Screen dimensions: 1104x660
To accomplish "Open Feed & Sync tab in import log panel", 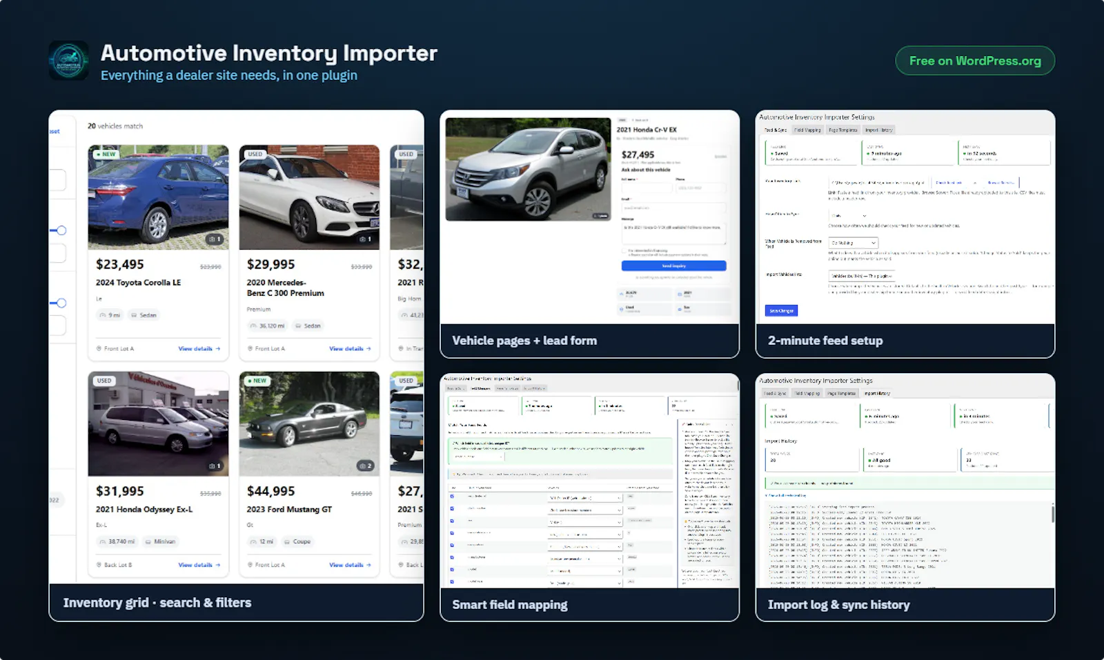I will (775, 393).
